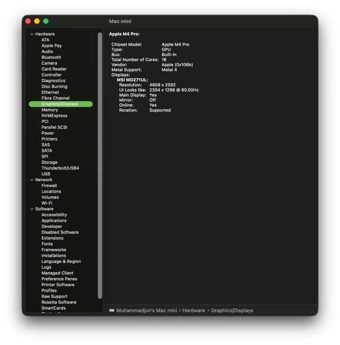Viewport: 340px width, 345px height.
Task: Select Disabled Software entry
Action: pyautogui.click(x=60, y=232)
